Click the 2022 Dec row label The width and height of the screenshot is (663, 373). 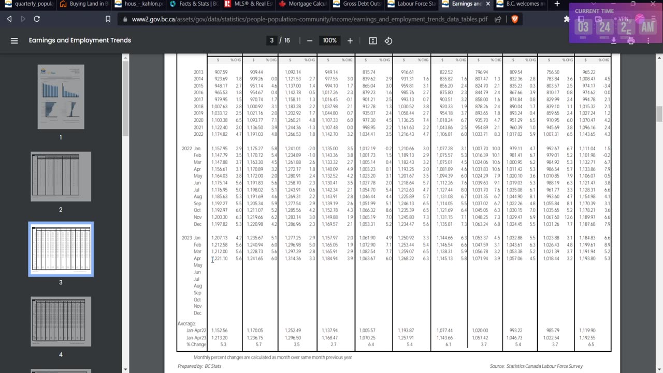coord(197,224)
